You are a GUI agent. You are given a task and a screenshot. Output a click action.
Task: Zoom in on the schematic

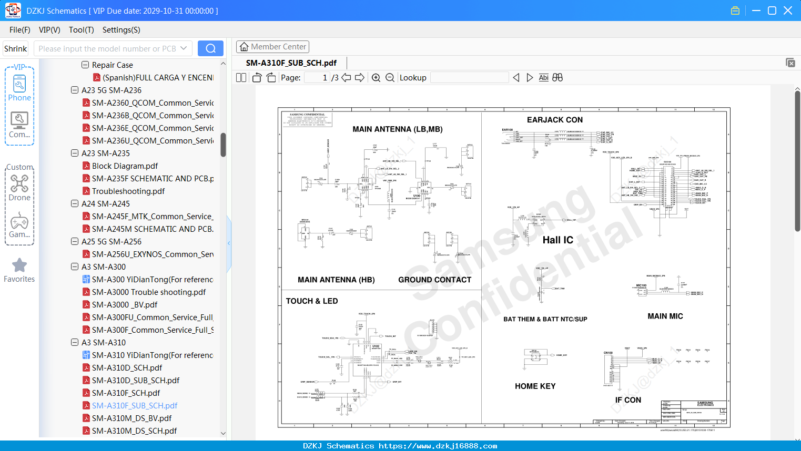[376, 77]
